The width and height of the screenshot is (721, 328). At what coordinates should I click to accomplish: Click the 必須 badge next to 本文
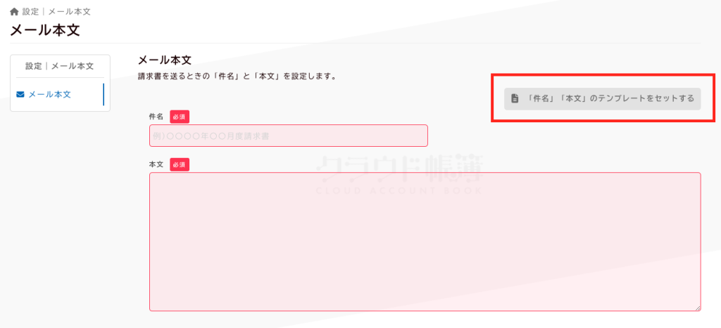[180, 164]
